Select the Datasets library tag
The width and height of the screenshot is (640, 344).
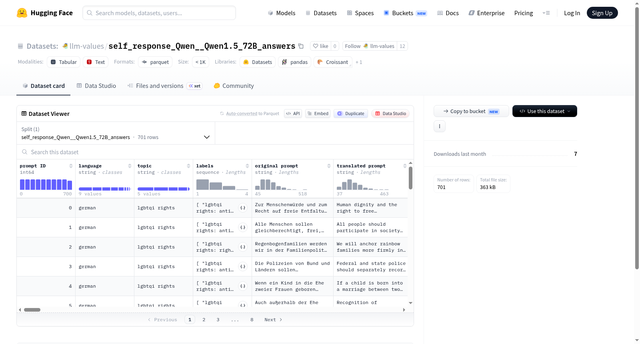tap(258, 62)
